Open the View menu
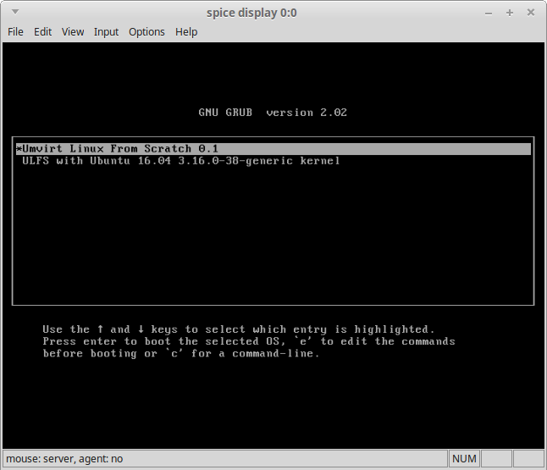Image resolution: width=547 pixels, height=470 pixels. pyautogui.click(x=73, y=31)
